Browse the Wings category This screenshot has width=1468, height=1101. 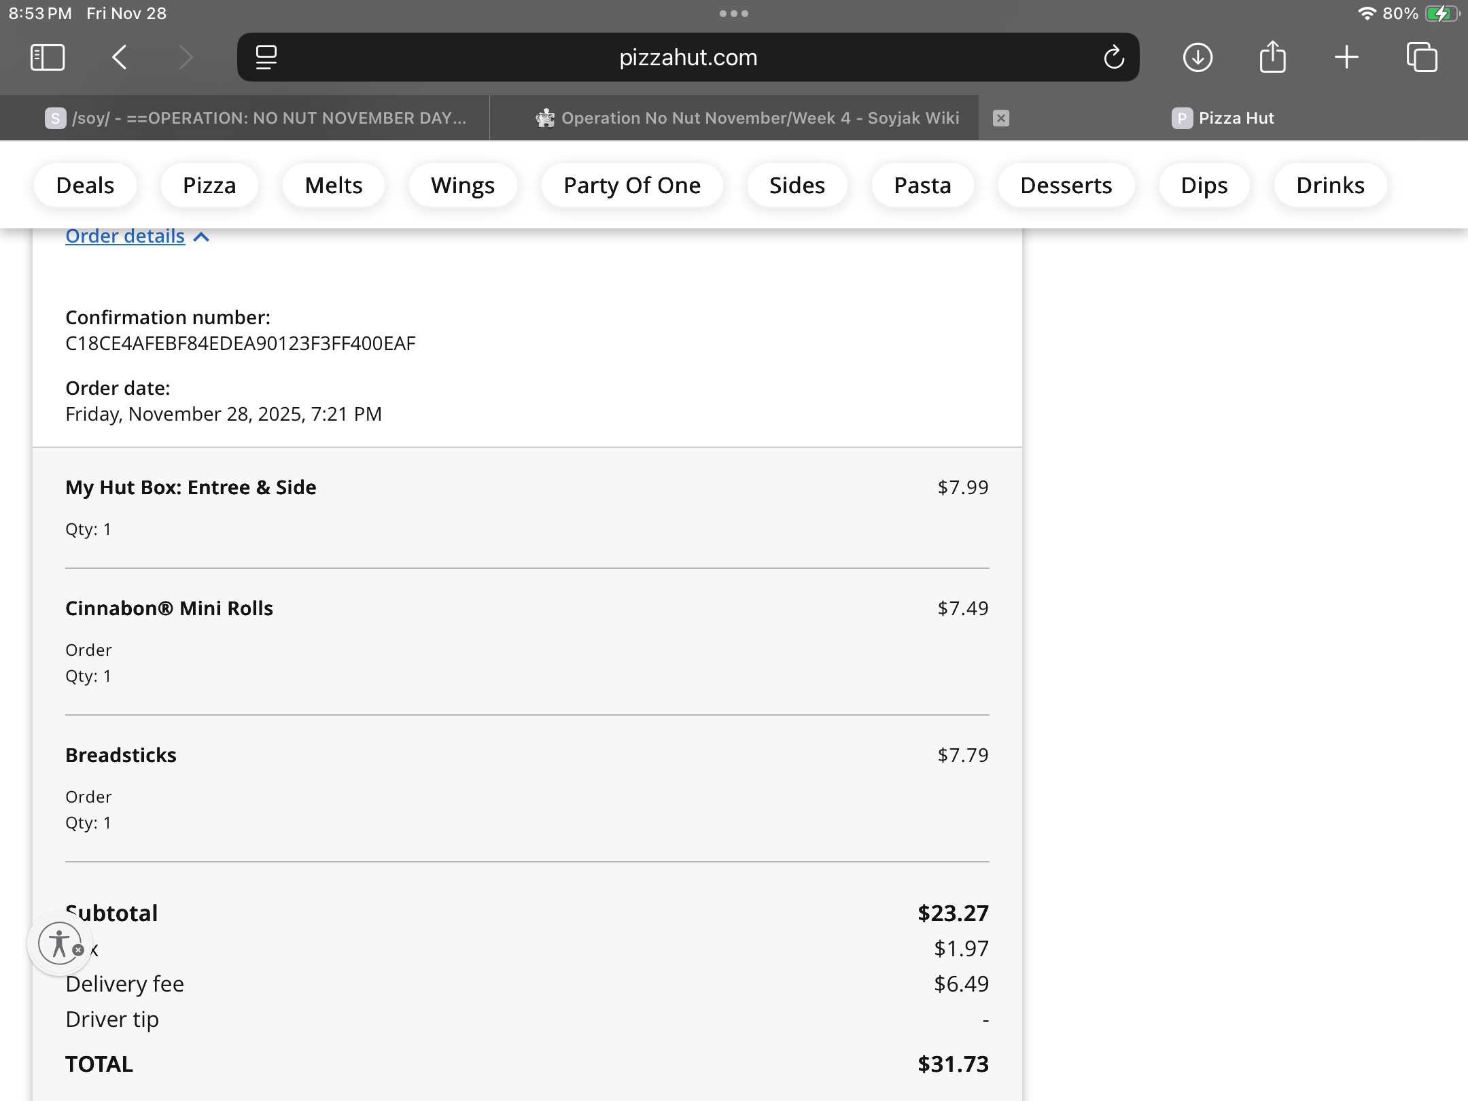(463, 185)
